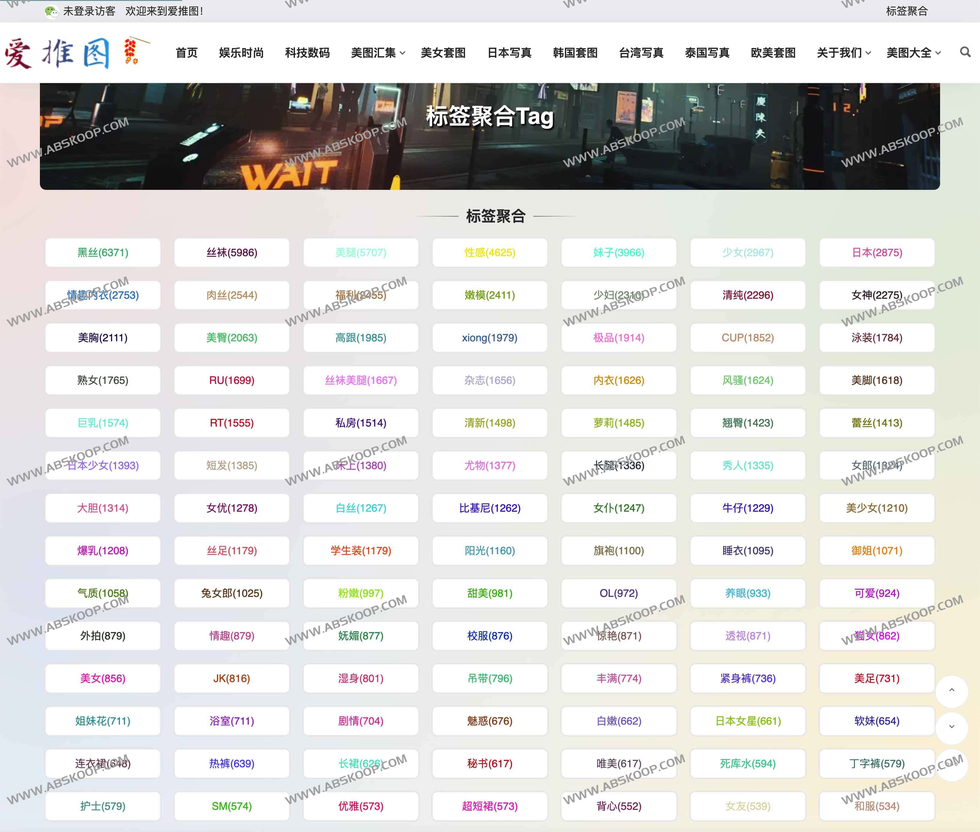
Task: Click the 旗袍(1100) tag
Action: click(x=618, y=551)
